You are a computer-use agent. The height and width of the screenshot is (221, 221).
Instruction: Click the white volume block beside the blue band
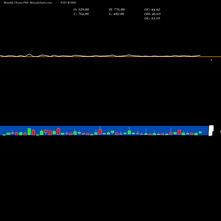211,130
